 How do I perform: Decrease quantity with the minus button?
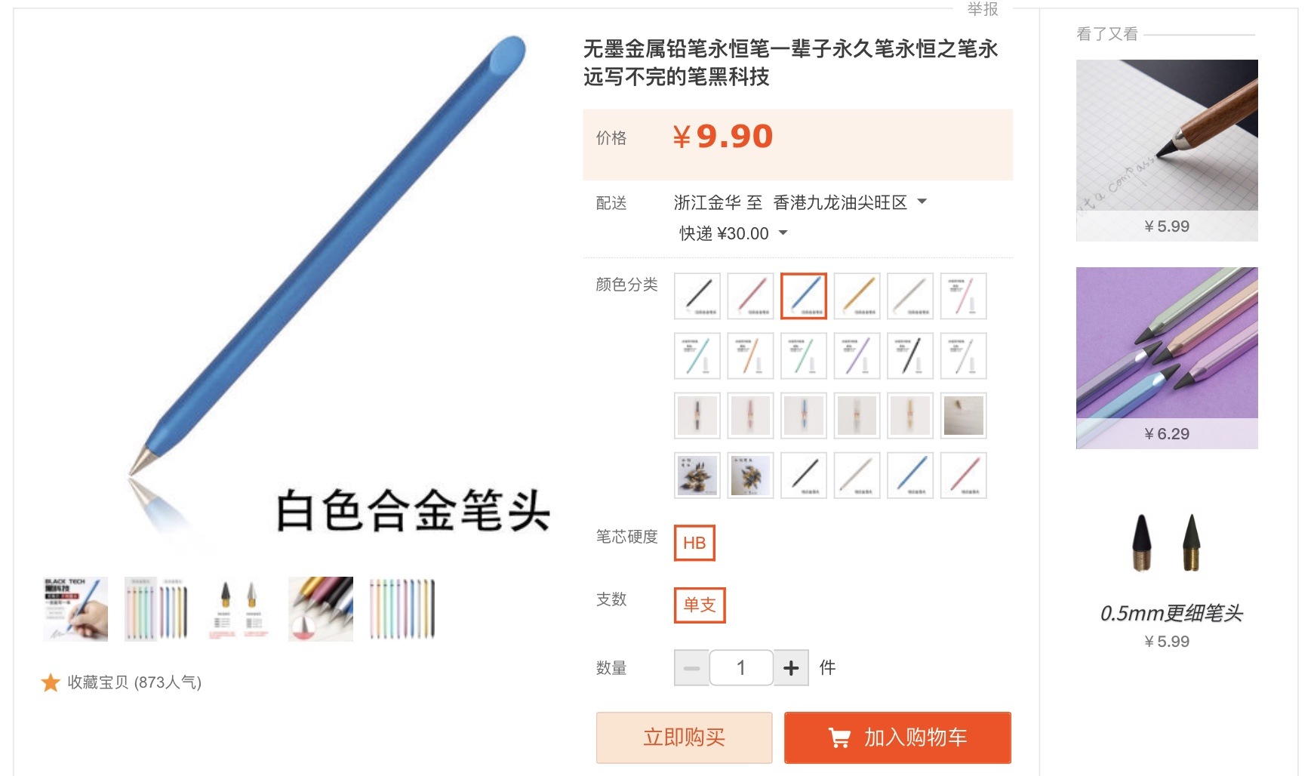(x=691, y=668)
